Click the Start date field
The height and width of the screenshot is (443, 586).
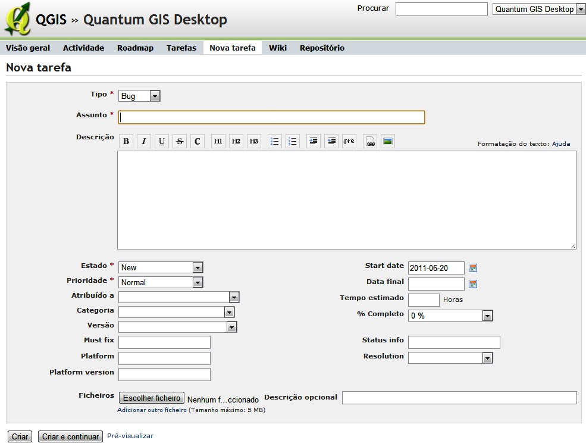(x=436, y=268)
